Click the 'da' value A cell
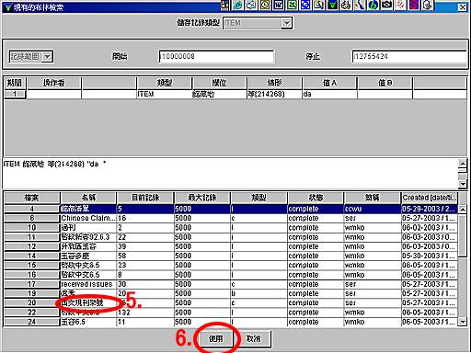This screenshot has height=353, width=471. [x=329, y=94]
